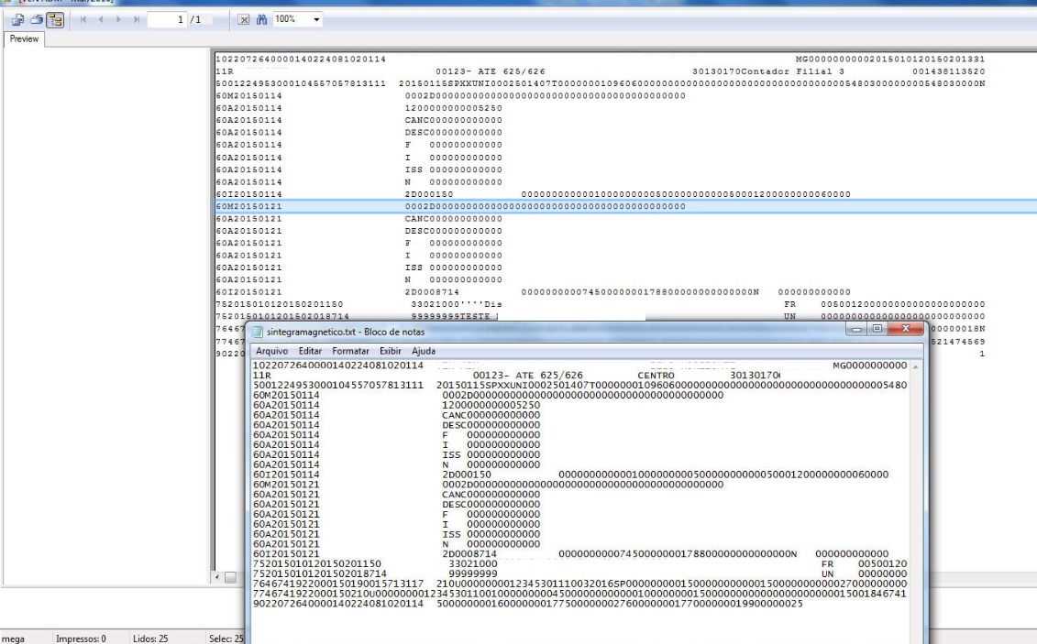The image size is (1037, 644).
Task: Go to next page arrow
Action: click(x=119, y=19)
